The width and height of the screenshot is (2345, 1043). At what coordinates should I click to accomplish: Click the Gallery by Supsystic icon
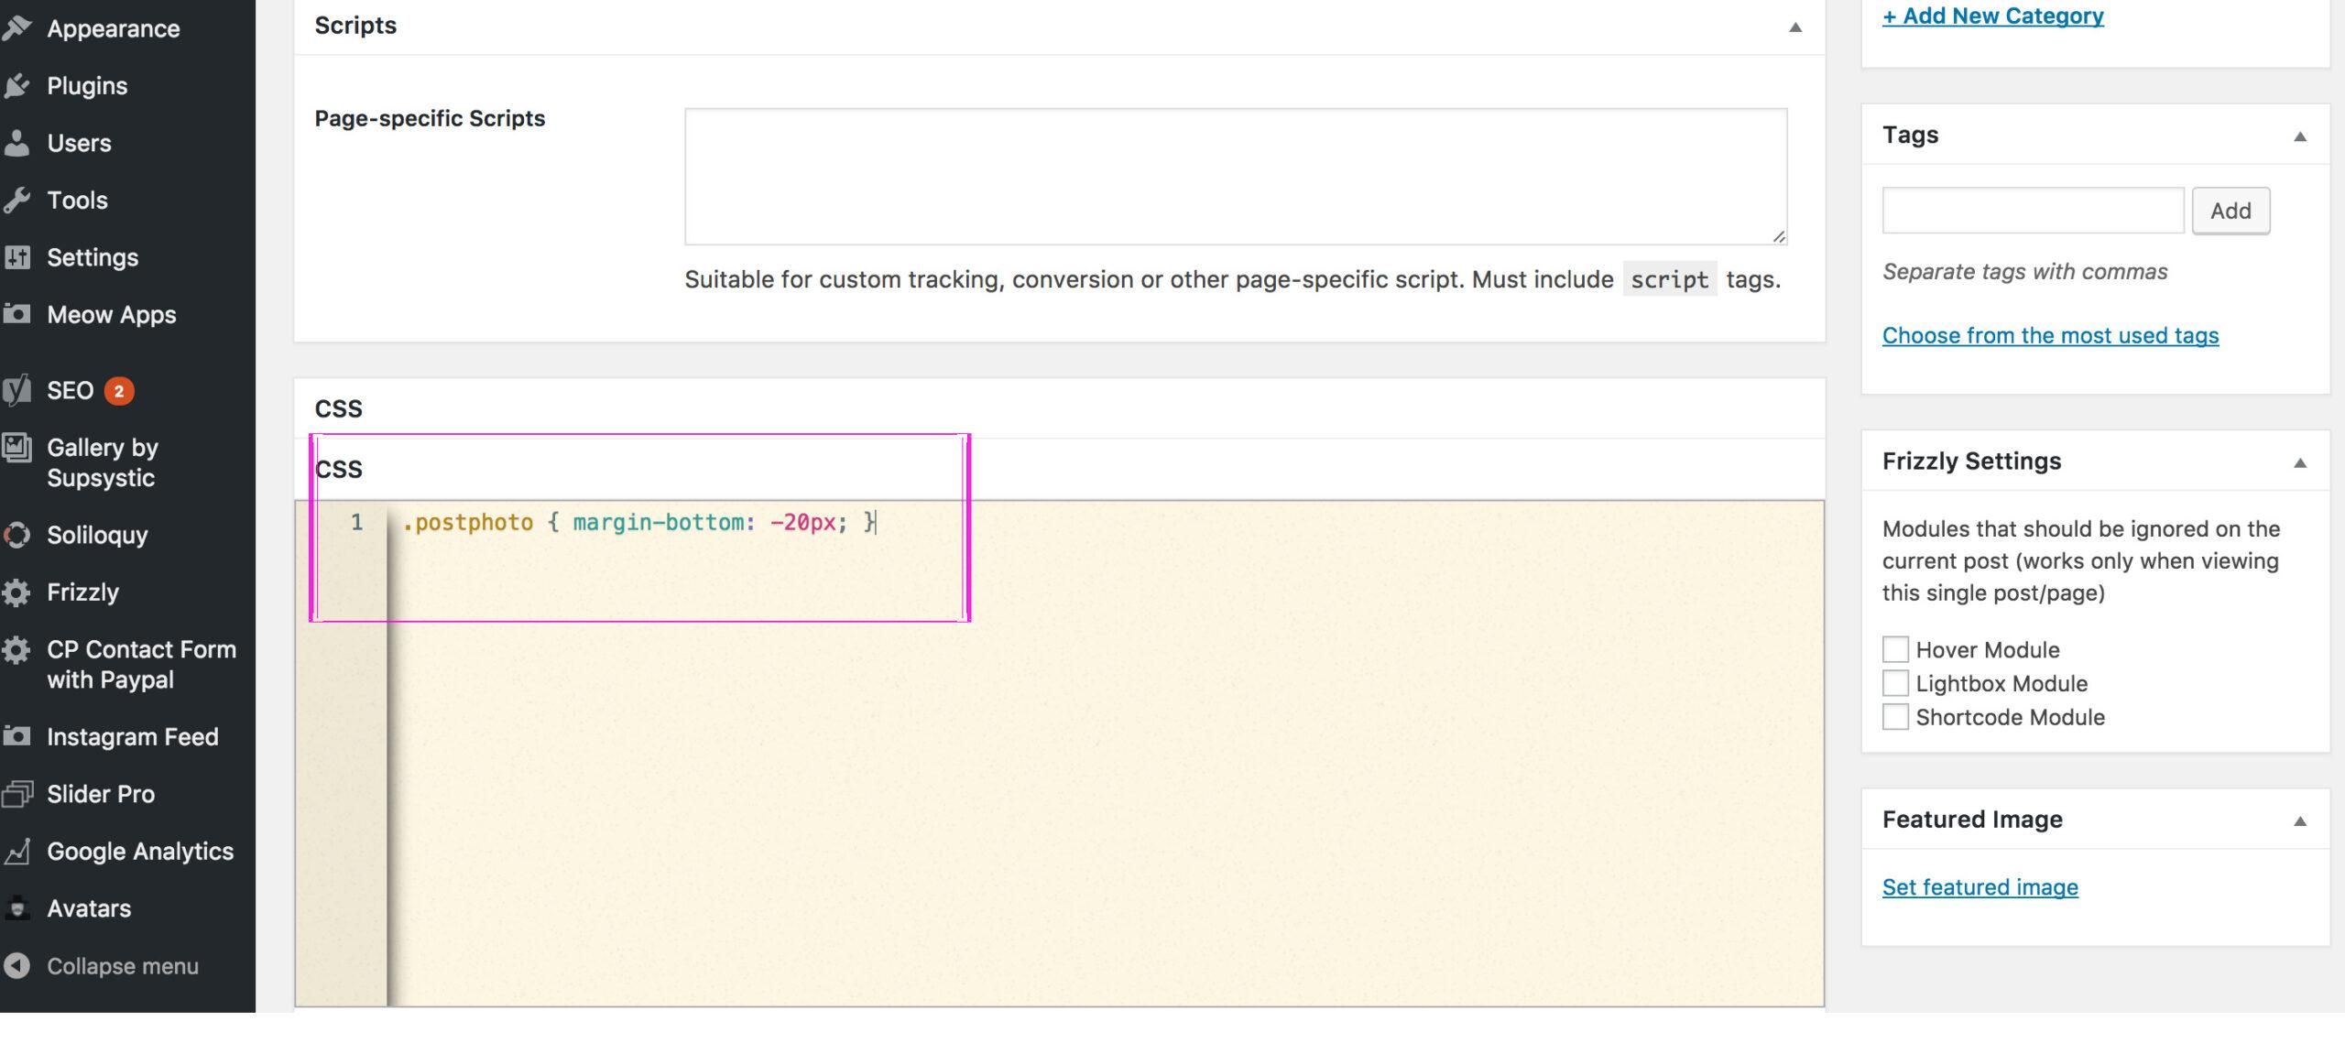[x=16, y=448]
